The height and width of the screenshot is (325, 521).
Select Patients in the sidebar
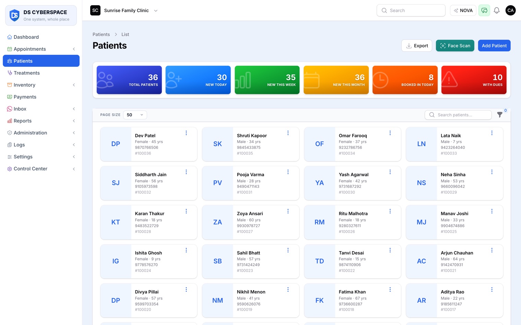click(x=41, y=61)
